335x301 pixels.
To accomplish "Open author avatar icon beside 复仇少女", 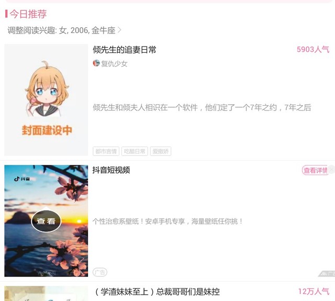I will (x=96, y=63).
